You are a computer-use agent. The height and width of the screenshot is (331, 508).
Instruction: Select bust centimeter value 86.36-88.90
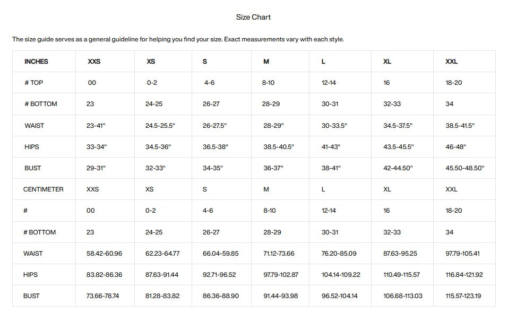coord(221,296)
